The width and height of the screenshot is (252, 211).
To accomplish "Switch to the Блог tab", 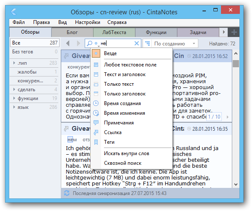I will [x=72, y=32].
